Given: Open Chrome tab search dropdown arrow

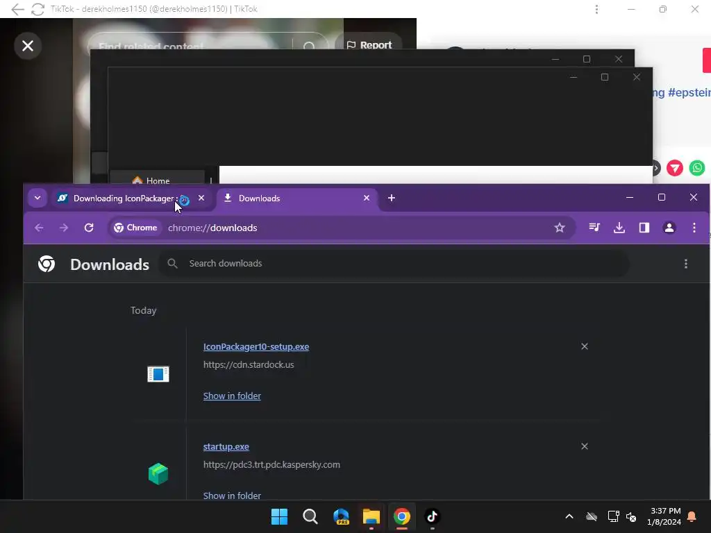Looking at the screenshot, I should click(37, 198).
